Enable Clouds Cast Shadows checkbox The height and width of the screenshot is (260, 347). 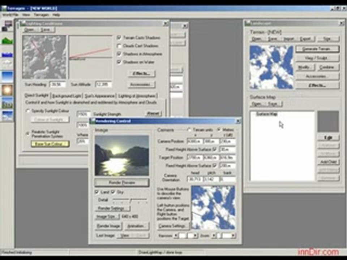(x=119, y=46)
